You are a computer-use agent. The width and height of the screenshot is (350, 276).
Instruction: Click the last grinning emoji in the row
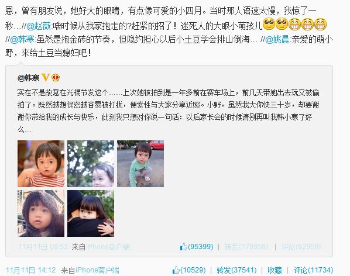pos(321,25)
